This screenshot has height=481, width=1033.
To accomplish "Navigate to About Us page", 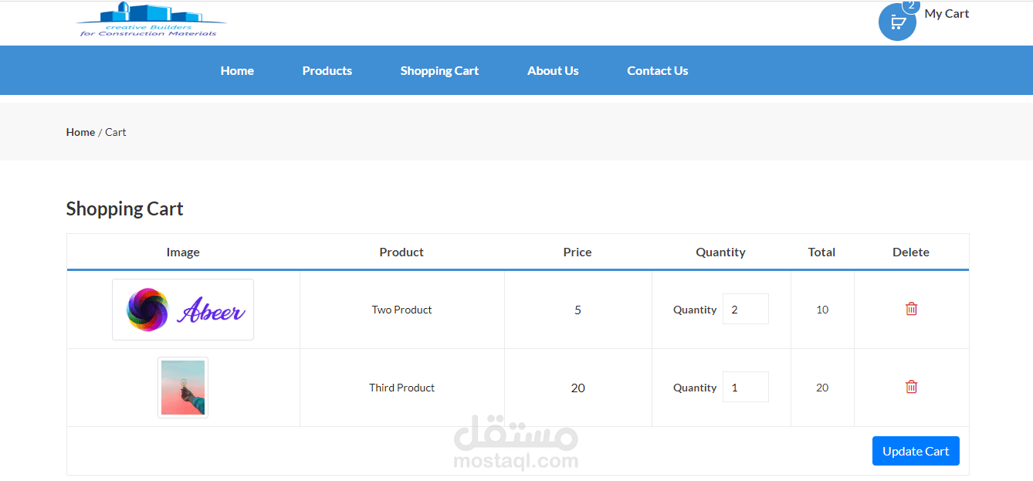I will click(x=553, y=70).
